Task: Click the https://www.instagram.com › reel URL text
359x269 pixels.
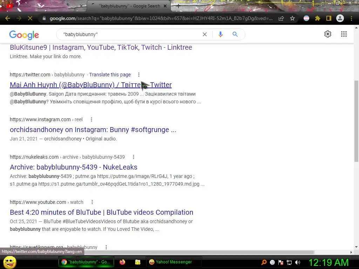Action: click(46, 119)
